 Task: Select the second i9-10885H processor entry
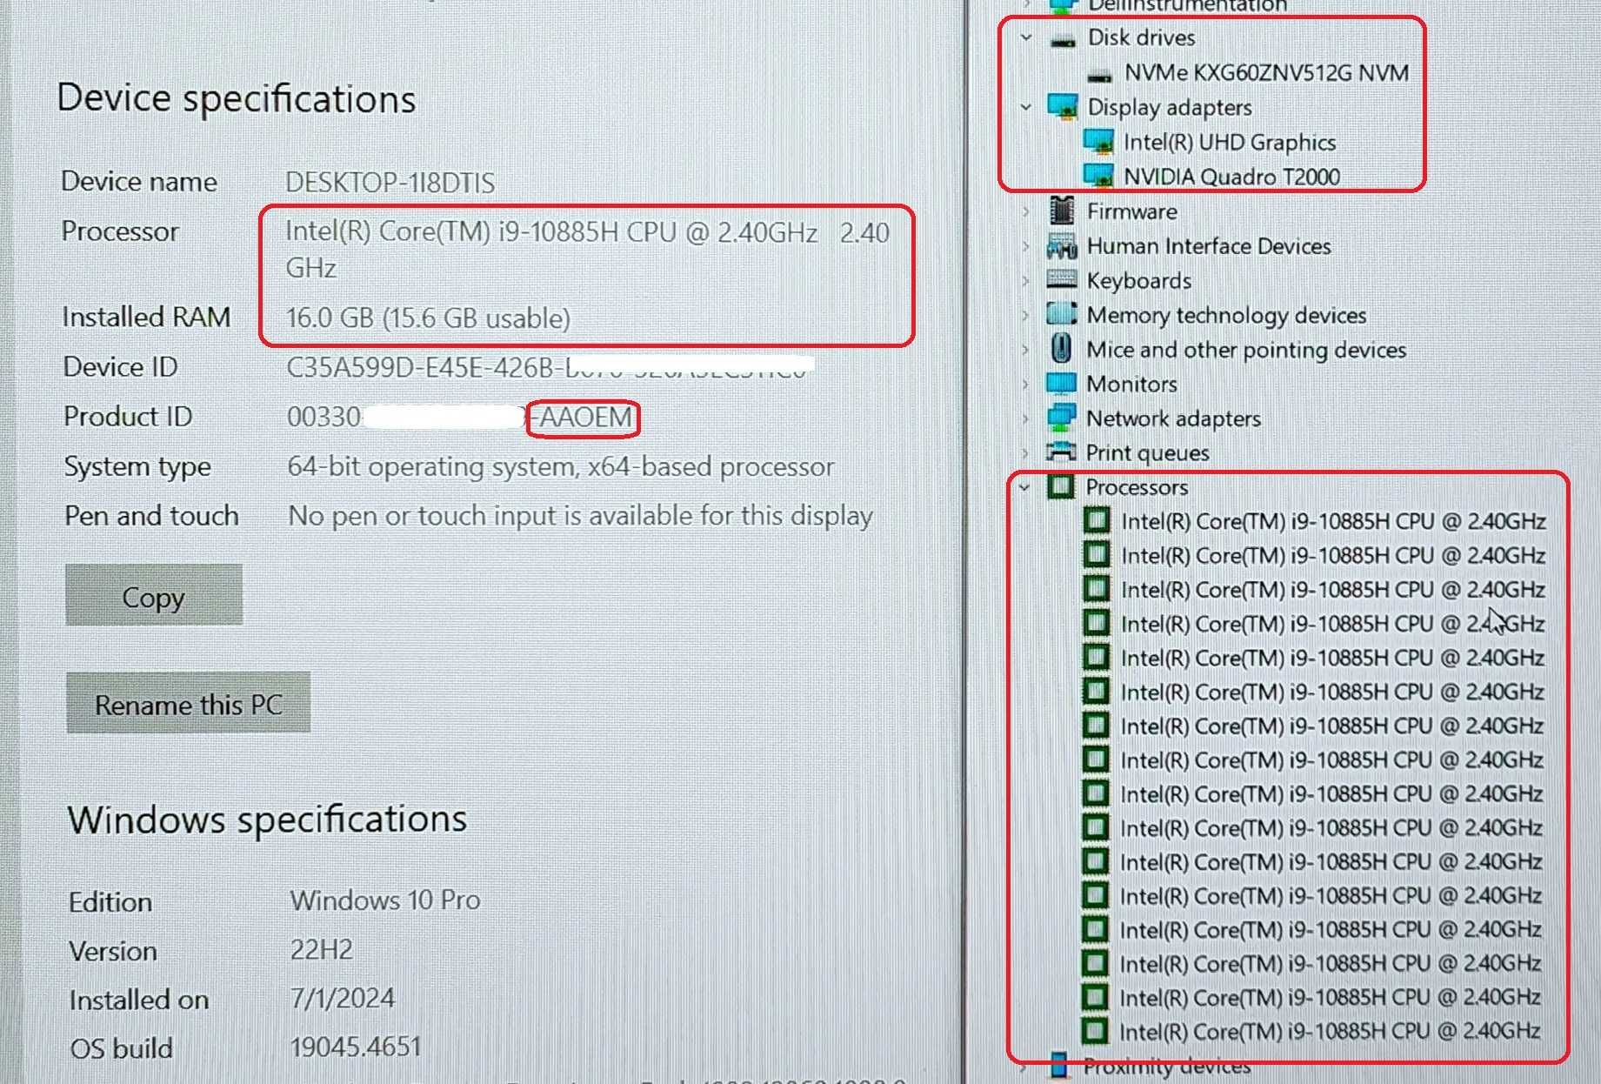point(1332,555)
